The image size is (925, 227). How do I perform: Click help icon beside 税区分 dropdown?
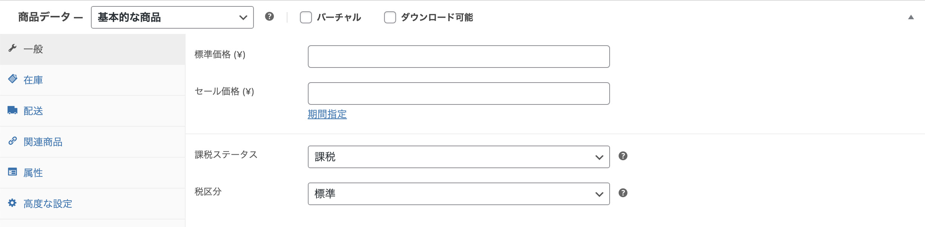coord(623,193)
